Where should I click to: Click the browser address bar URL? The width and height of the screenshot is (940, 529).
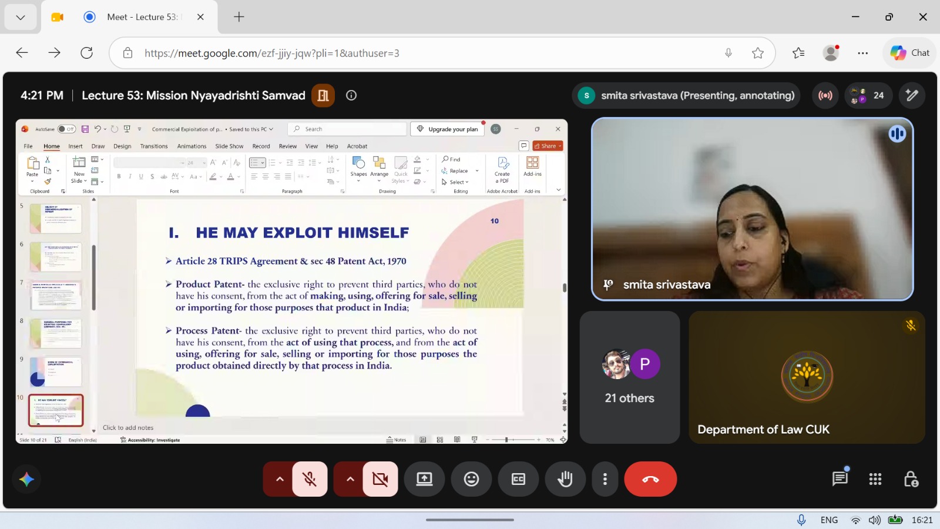(x=272, y=53)
